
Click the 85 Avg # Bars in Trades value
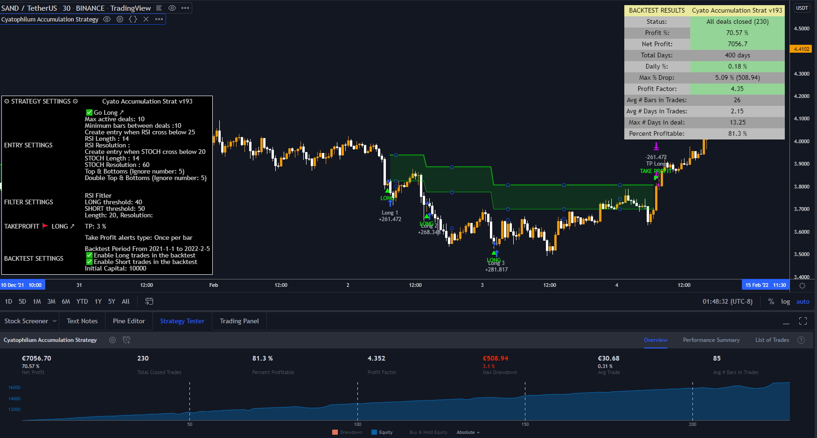[x=717, y=358]
